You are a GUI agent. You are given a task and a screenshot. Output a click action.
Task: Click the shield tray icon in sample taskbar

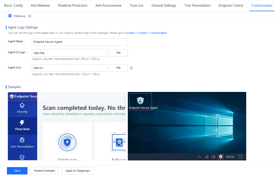click(221, 157)
